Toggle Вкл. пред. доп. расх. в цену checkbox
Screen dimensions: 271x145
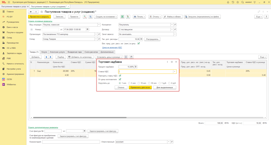138,43
